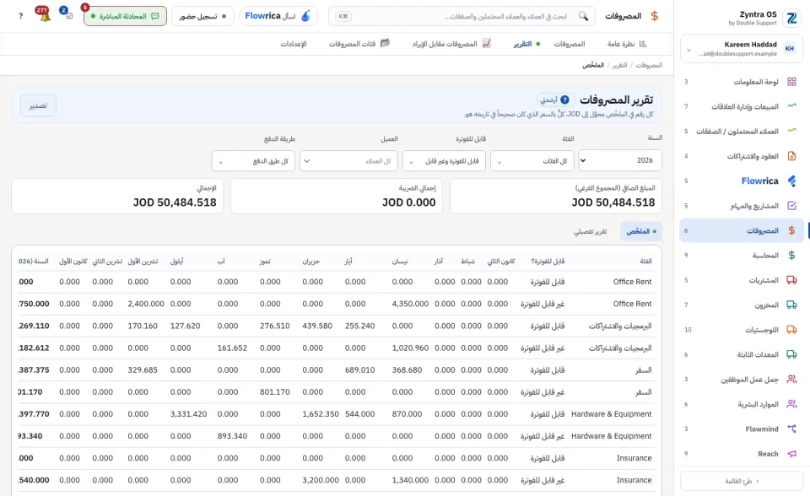Collapse the sidebar with طيّ القائمة
Screen dimensions: 810x496
(742, 481)
